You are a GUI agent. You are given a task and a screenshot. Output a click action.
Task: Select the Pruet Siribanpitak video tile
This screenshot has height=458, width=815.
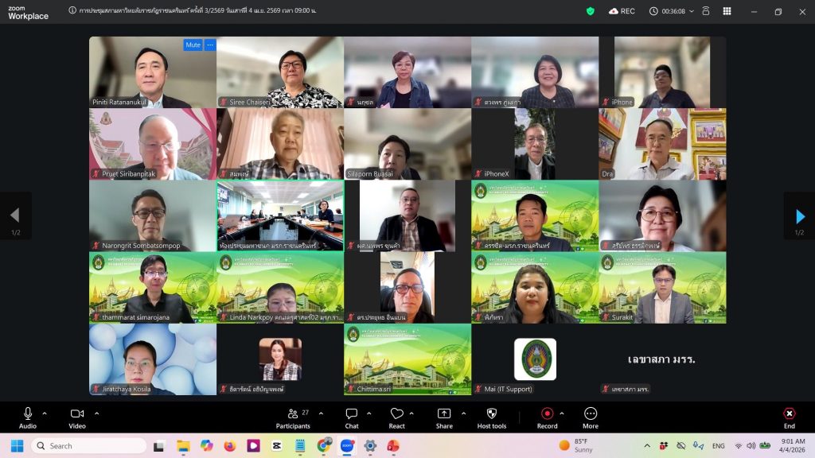pyautogui.click(x=152, y=144)
